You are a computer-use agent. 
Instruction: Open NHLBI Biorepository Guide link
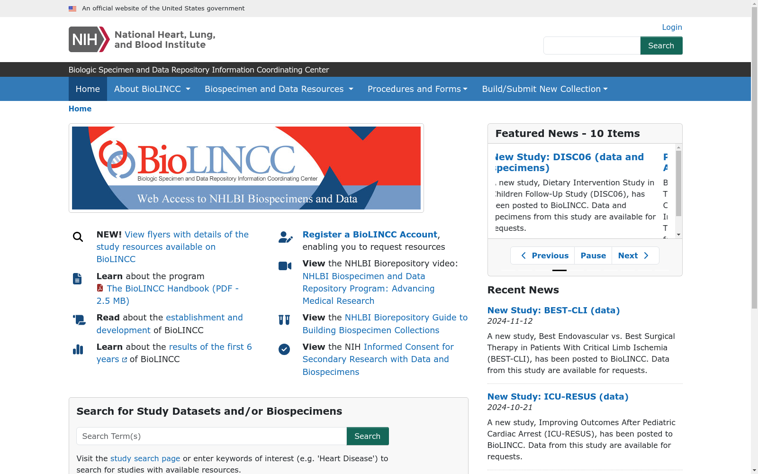tap(385, 324)
